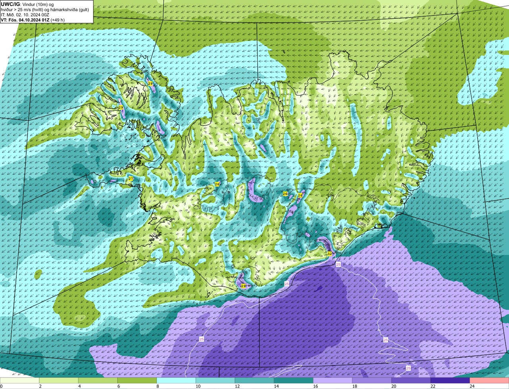Click the southernmost yellow "29" gust label near south coast
Viewport: 509px width, 389px height.
(243, 286)
